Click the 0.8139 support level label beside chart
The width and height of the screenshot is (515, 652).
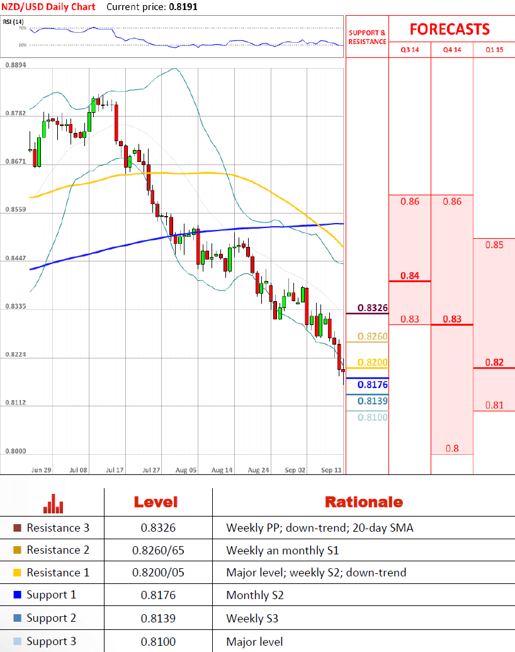[373, 401]
